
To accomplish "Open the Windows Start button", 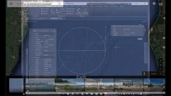I will click(24, 94).
